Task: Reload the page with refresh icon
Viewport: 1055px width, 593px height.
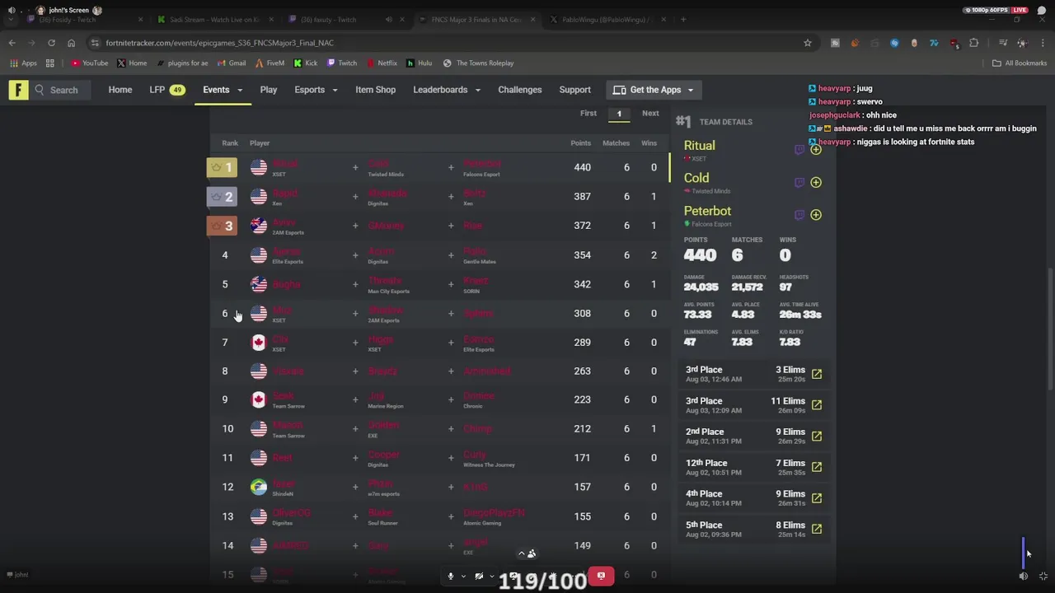Action: (51, 43)
